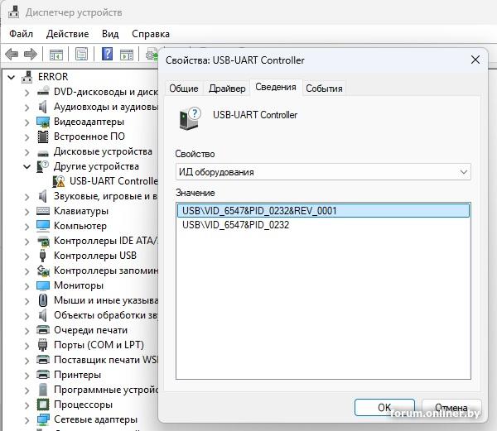Select the USB\VID_6547&PID_0232 value row

(236, 225)
